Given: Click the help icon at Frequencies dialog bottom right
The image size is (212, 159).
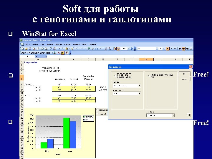Looking at the screenshot, I should pos(189,115).
